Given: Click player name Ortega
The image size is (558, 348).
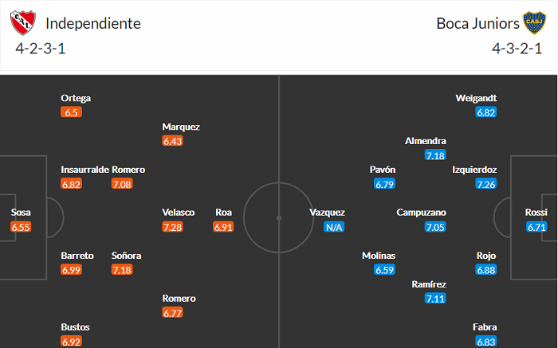Looking at the screenshot, I should 76,99.
